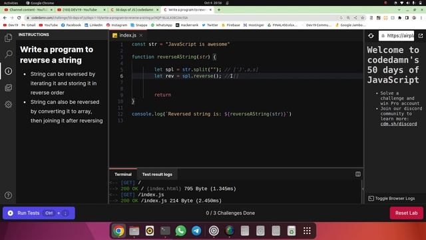Split the terminal panel layout icon

(358, 174)
